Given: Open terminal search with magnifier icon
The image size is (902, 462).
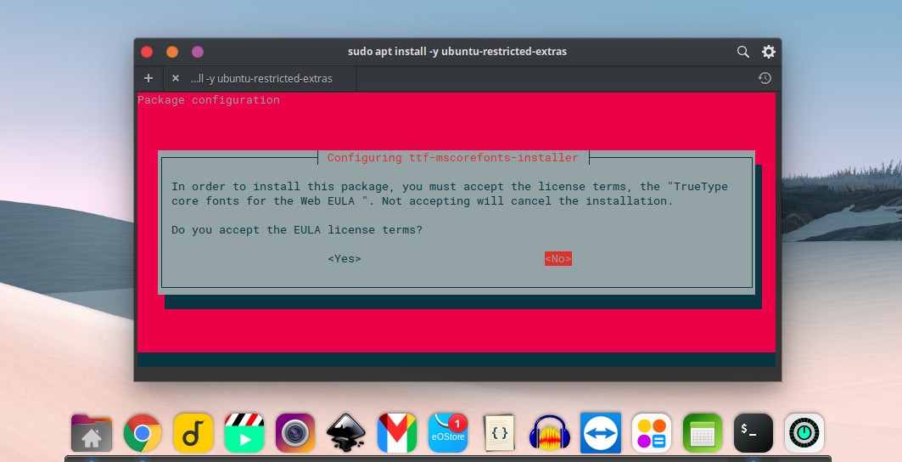Looking at the screenshot, I should pyautogui.click(x=742, y=52).
